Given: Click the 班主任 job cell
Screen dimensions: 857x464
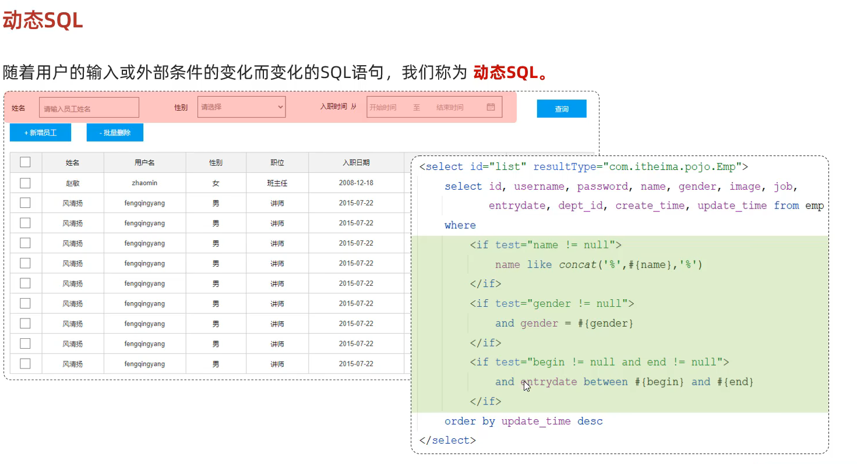Looking at the screenshot, I should pyautogui.click(x=277, y=183).
